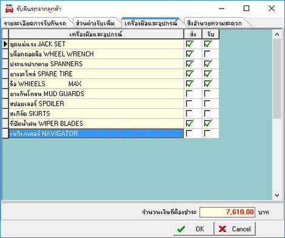Click the เครื่องมือและอุปกรณ์ column header
285x238 pixels.
coord(96,34)
